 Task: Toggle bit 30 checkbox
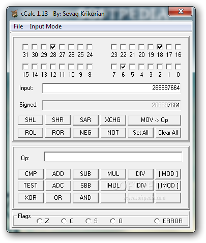(35, 47)
